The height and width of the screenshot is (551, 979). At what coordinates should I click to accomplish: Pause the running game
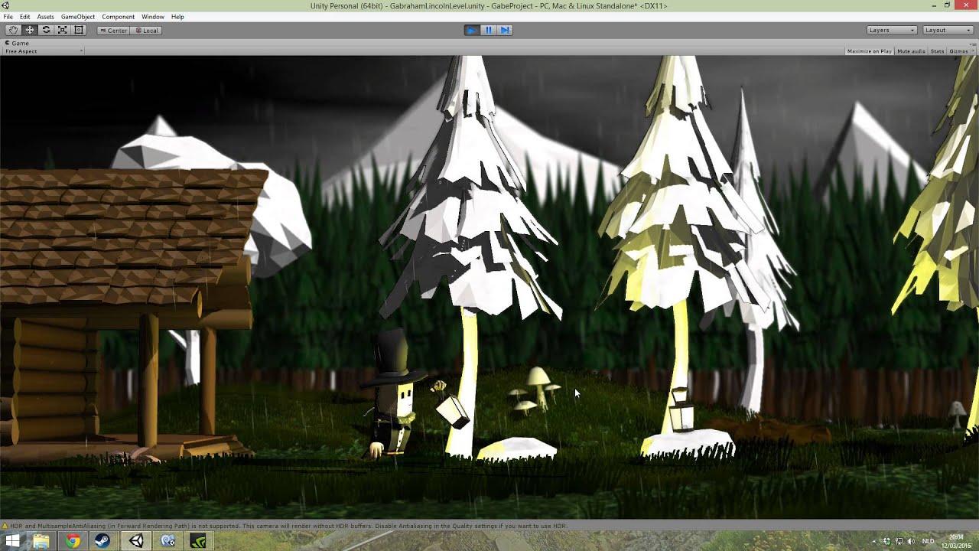(489, 30)
